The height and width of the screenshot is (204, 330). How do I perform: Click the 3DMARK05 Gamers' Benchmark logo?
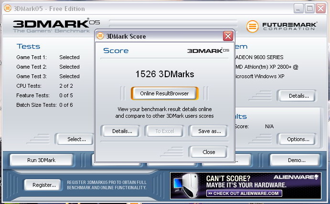[56, 26]
